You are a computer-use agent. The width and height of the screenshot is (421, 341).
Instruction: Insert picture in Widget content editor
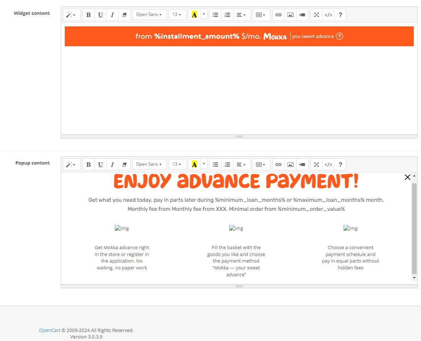pyautogui.click(x=291, y=15)
